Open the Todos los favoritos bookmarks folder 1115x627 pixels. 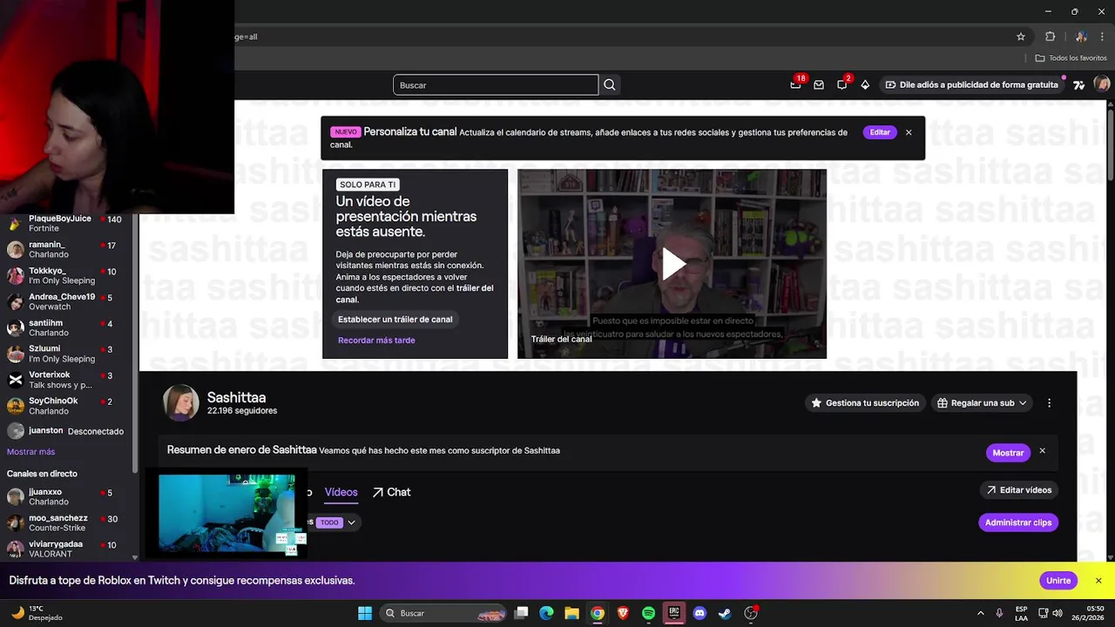coord(1071,58)
